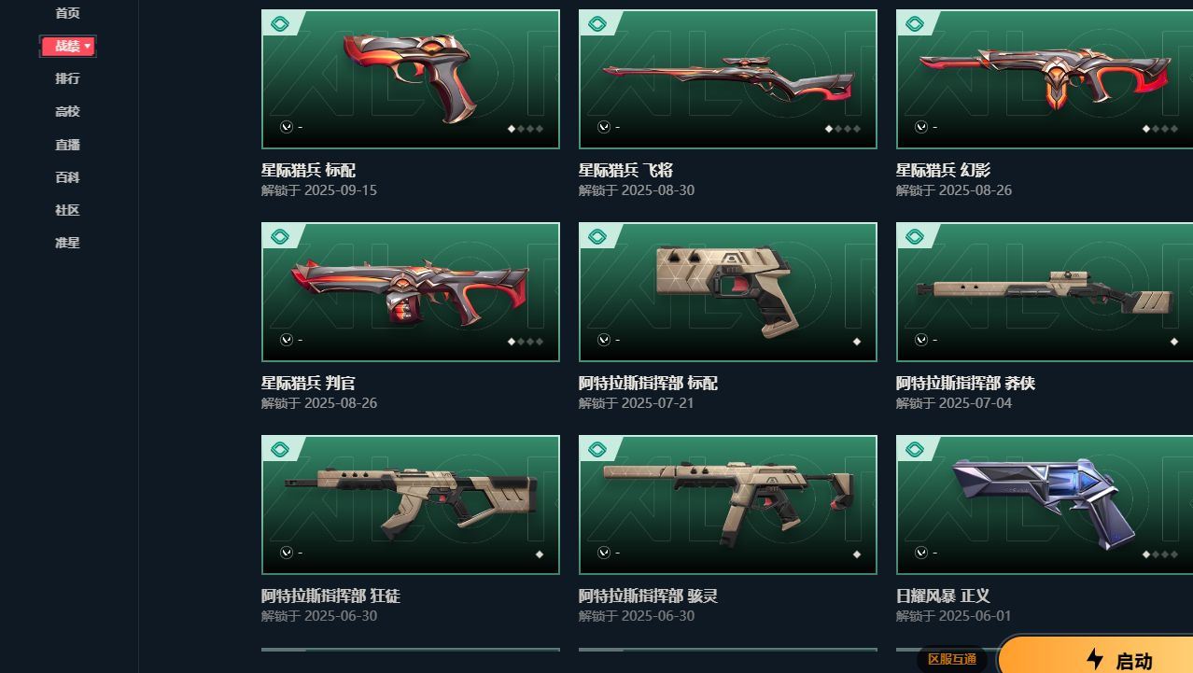Click the tier icon on 日耀风暴 正义 card
The height and width of the screenshot is (673, 1193).
(x=913, y=449)
